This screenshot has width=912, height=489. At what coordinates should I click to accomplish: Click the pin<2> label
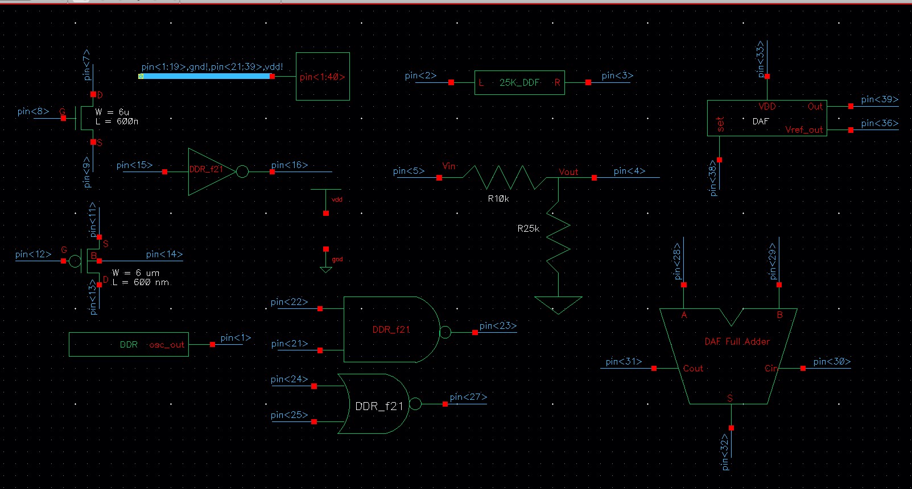pos(420,76)
